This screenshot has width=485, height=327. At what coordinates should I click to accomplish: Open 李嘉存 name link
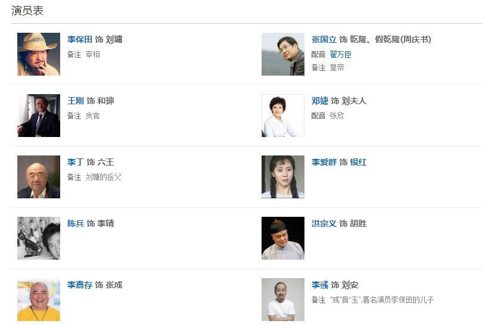tap(80, 285)
